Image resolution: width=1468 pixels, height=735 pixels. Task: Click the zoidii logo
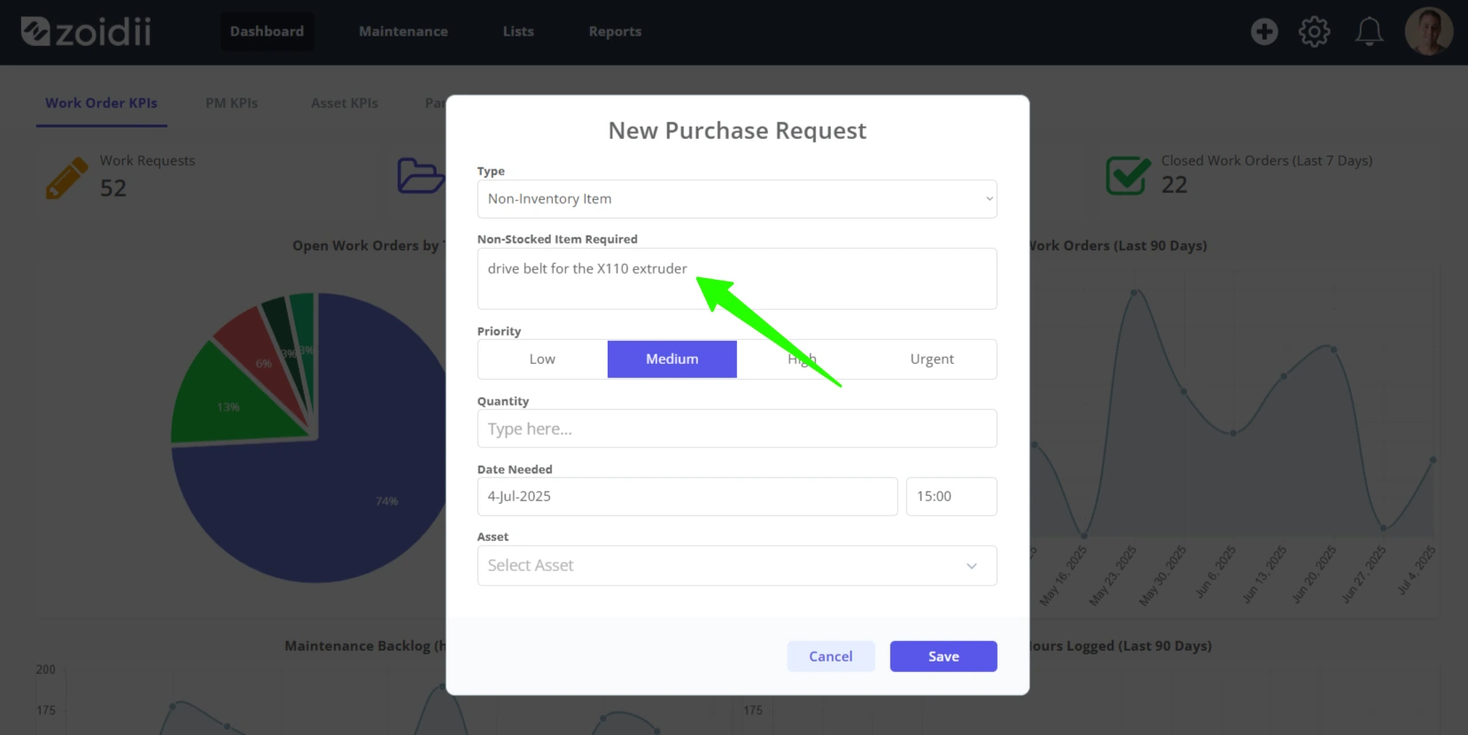[85, 31]
